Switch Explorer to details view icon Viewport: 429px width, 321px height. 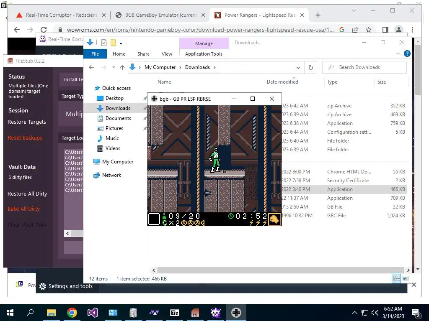click(396, 278)
